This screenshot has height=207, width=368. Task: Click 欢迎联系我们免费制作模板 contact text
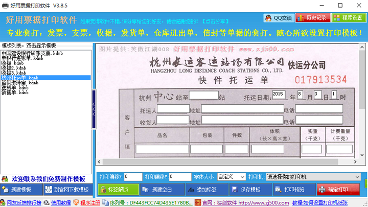point(49,179)
